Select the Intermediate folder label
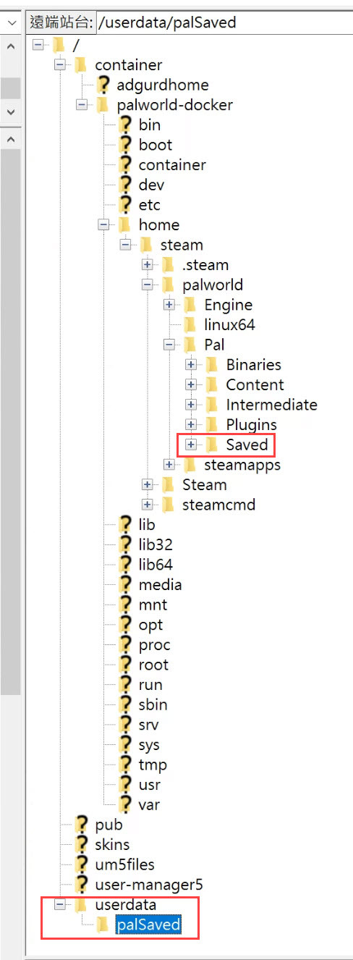 pyautogui.click(x=271, y=405)
